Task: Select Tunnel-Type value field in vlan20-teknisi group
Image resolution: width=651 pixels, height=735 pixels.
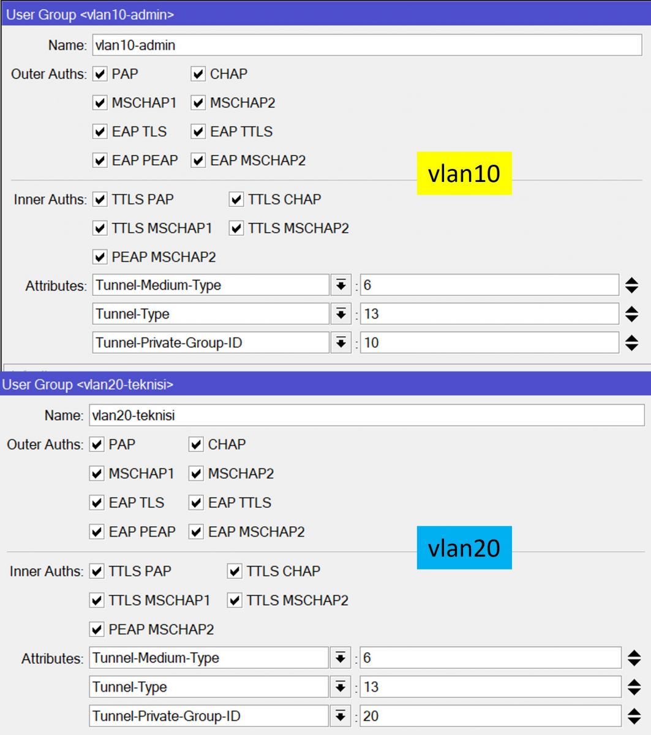Action: (x=490, y=687)
